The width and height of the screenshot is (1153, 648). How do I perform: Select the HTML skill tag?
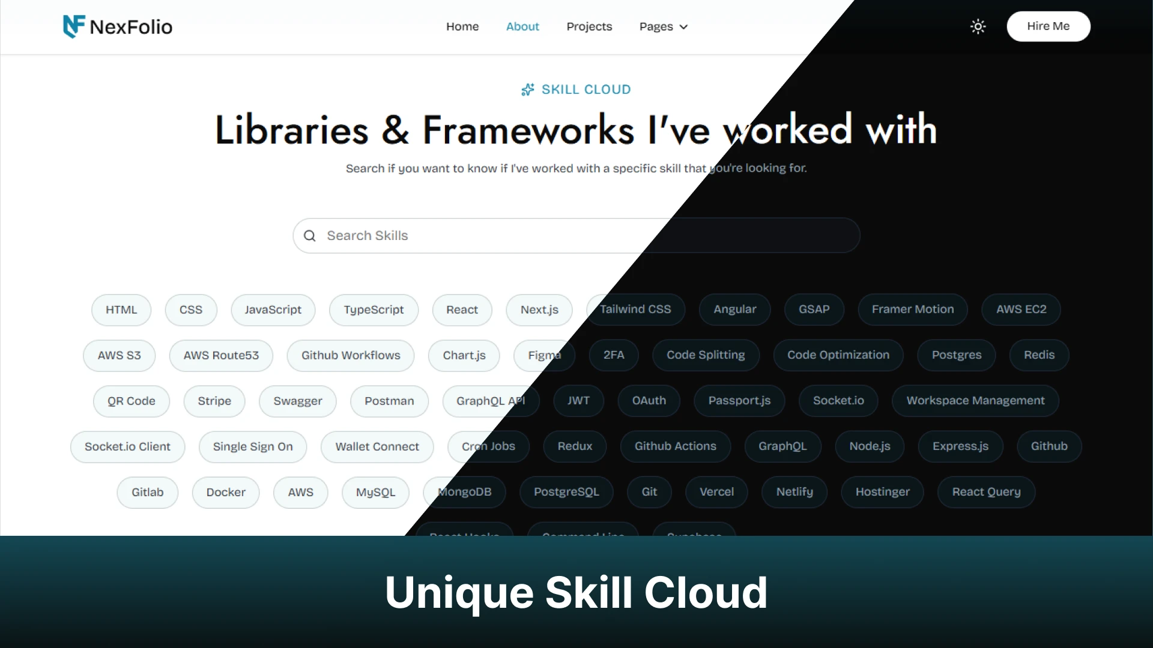coord(121,310)
